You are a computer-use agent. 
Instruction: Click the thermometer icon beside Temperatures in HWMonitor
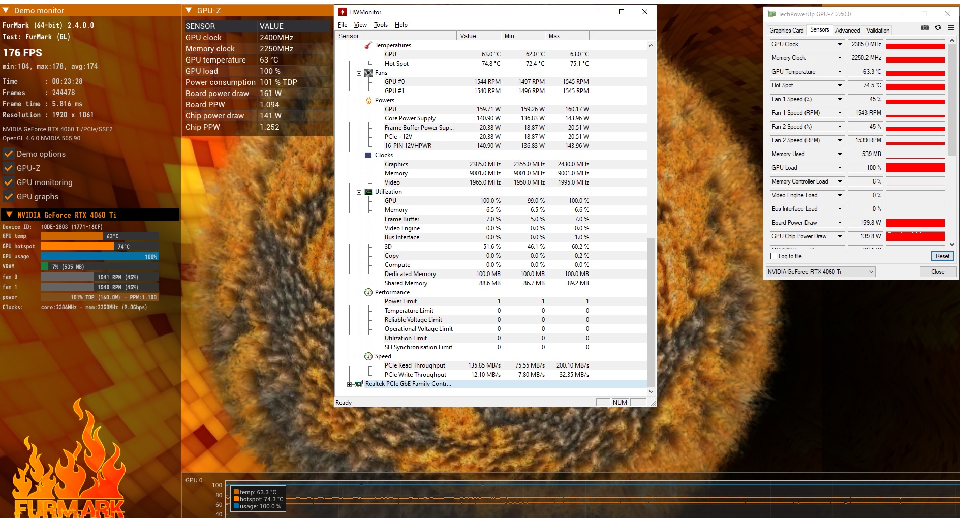(368, 45)
